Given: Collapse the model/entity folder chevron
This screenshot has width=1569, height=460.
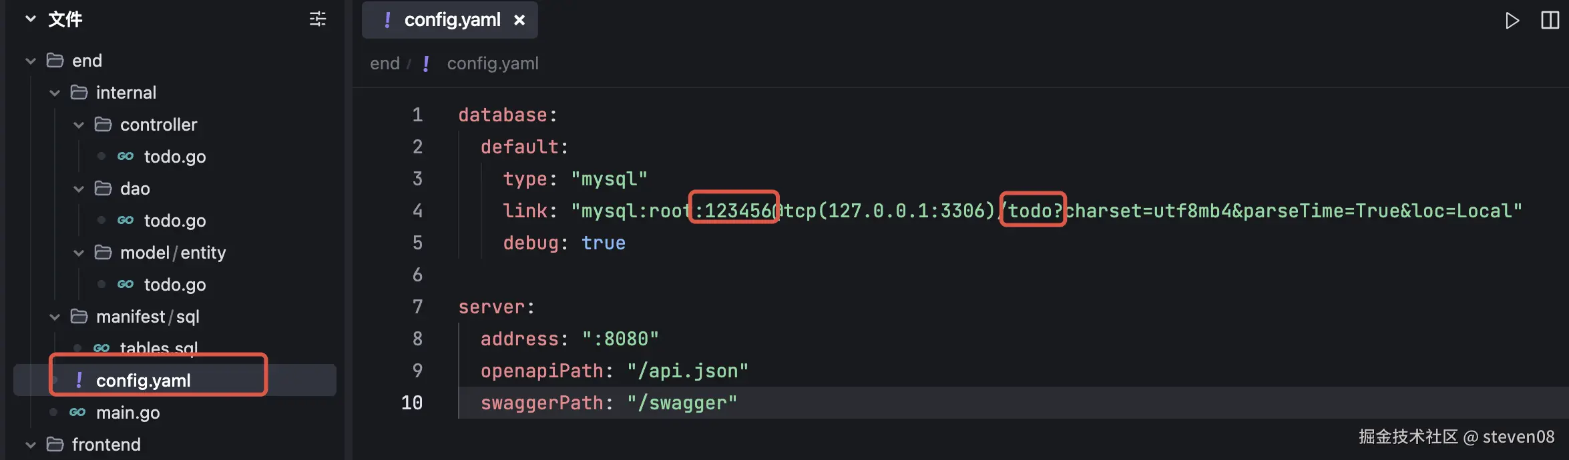Looking at the screenshot, I should (79, 253).
